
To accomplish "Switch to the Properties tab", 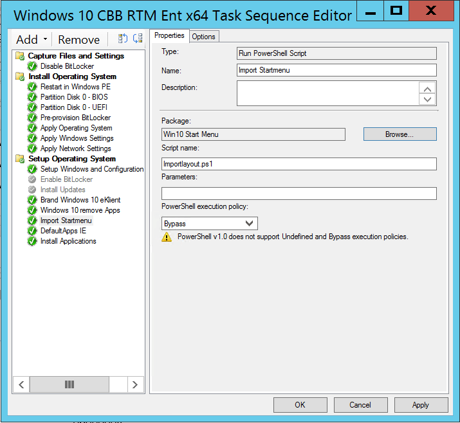I will click(x=169, y=35).
